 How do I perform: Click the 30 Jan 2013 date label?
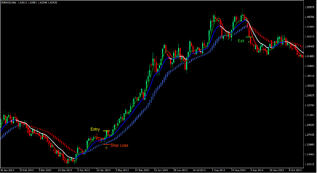point(7,170)
